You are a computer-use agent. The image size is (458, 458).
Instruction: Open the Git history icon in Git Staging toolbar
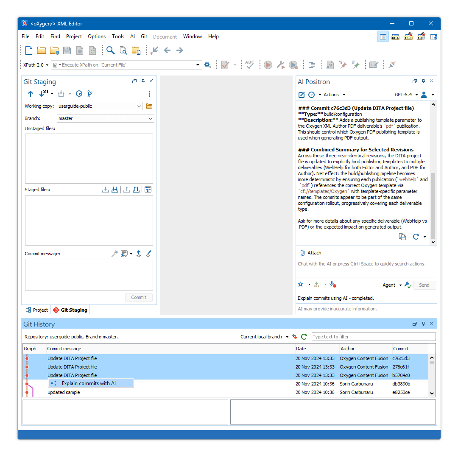point(79,94)
